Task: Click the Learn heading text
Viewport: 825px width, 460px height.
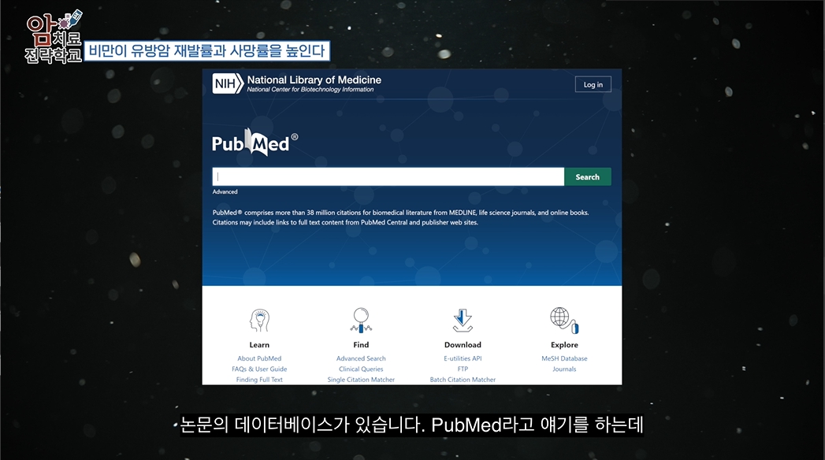Action: [259, 345]
